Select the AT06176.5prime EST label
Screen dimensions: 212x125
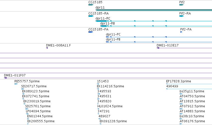click(x=192, y=121)
